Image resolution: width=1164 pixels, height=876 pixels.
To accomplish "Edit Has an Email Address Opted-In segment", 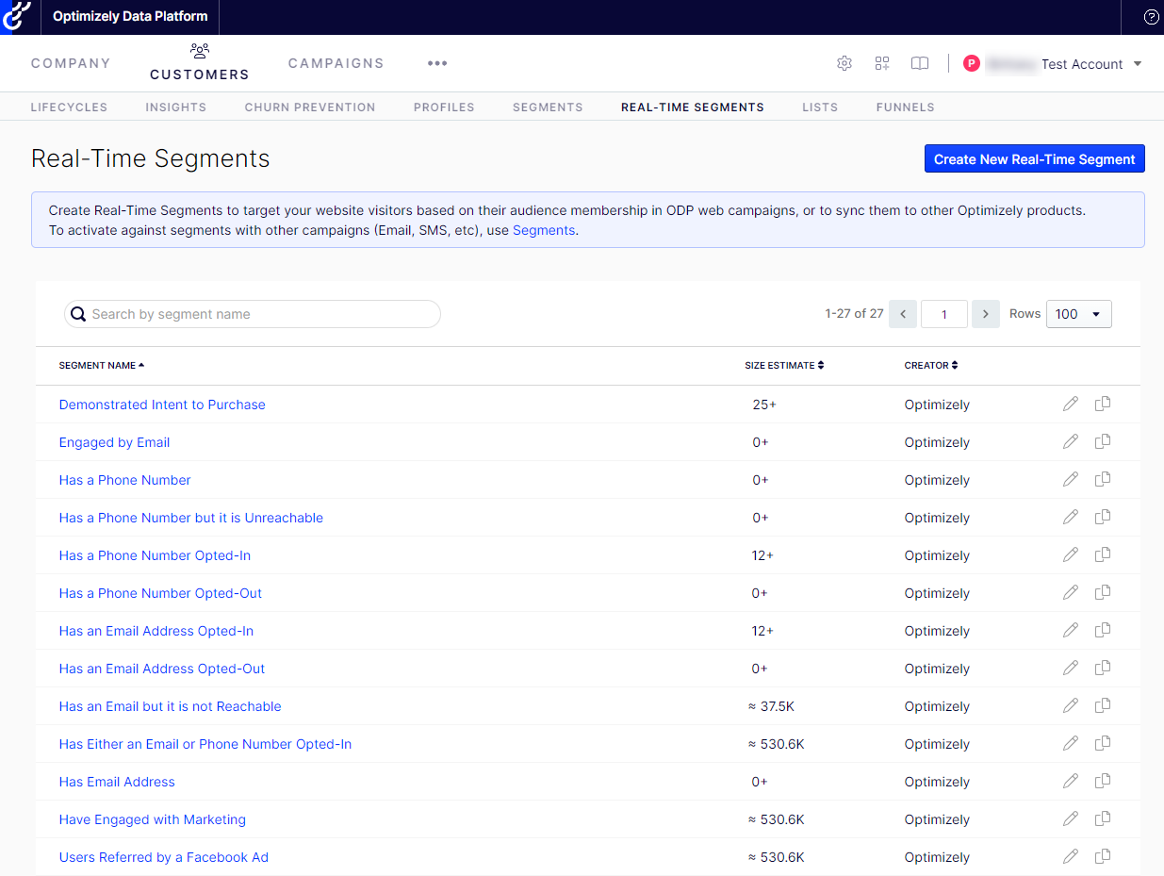I will [x=1070, y=631].
